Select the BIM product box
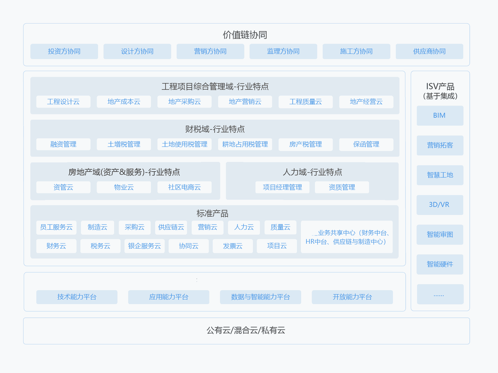Screen dimensions: 498x373 (x=440, y=116)
